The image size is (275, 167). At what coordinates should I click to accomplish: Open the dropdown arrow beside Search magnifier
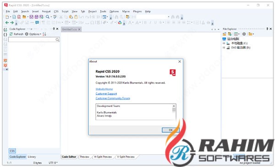(x=51, y=17)
